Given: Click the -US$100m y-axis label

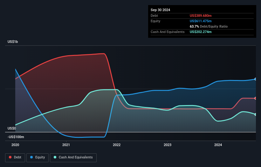Looking at the screenshot, I should tap(16, 137).
